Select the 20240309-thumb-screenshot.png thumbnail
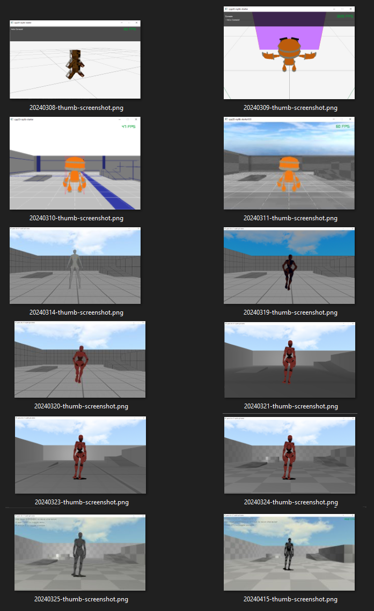This screenshot has width=374, height=611. tap(289, 53)
